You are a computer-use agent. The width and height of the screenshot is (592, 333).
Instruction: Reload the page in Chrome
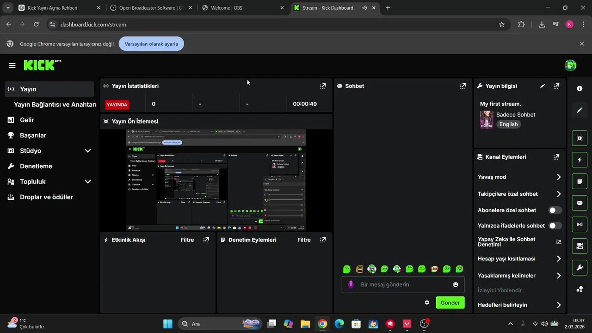pos(36,25)
